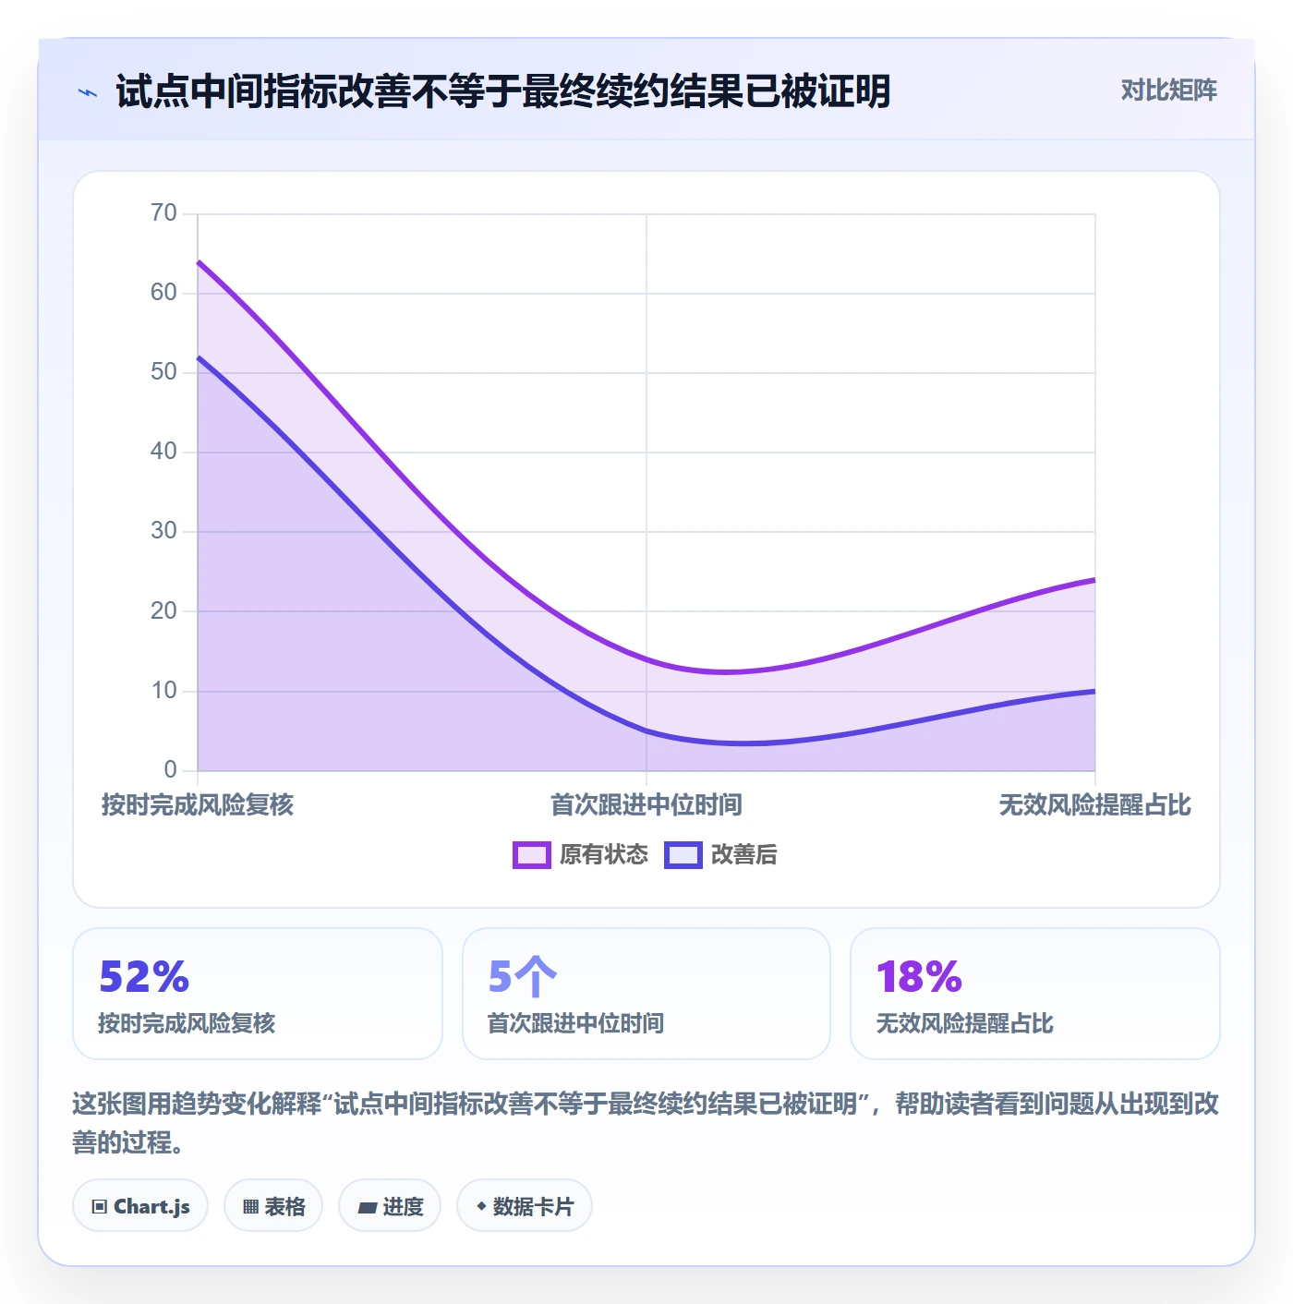This screenshot has height=1304, width=1293.
Task: Click the 进度 tag chip
Action: tap(390, 1205)
